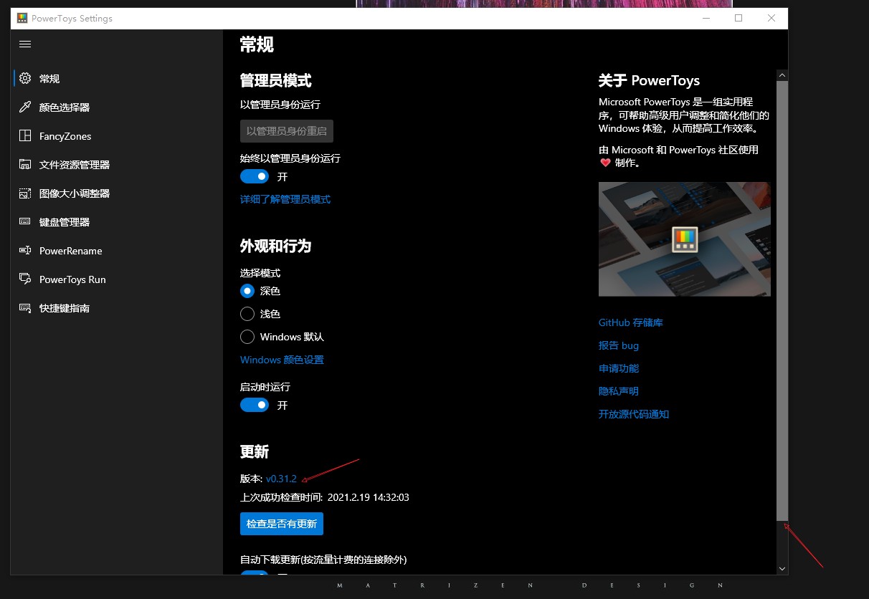Collapse the sidebar with the hamburger menu
This screenshot has width=869, height=599.
[24, 44]
